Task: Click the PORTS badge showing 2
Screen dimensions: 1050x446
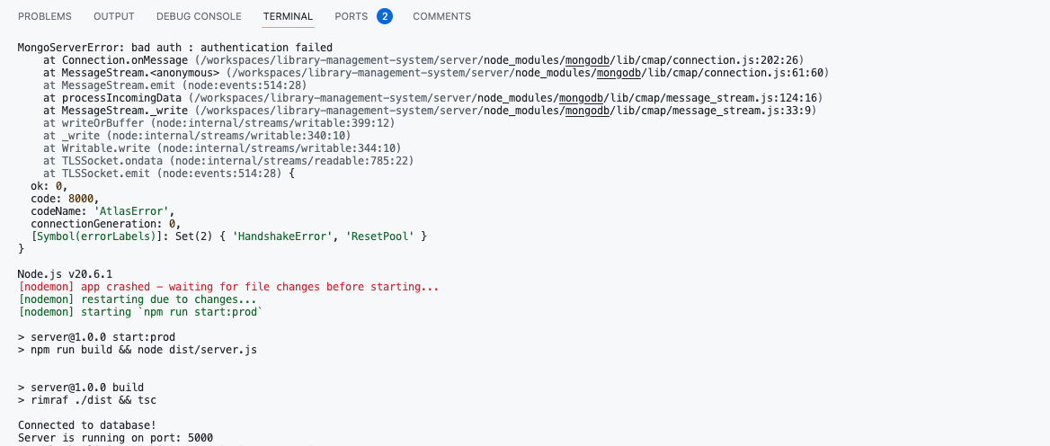Action: coord(385,16)
